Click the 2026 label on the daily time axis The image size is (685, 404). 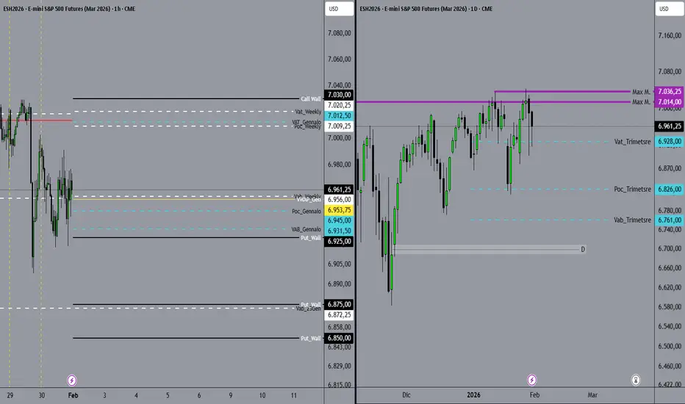(473, 395)
